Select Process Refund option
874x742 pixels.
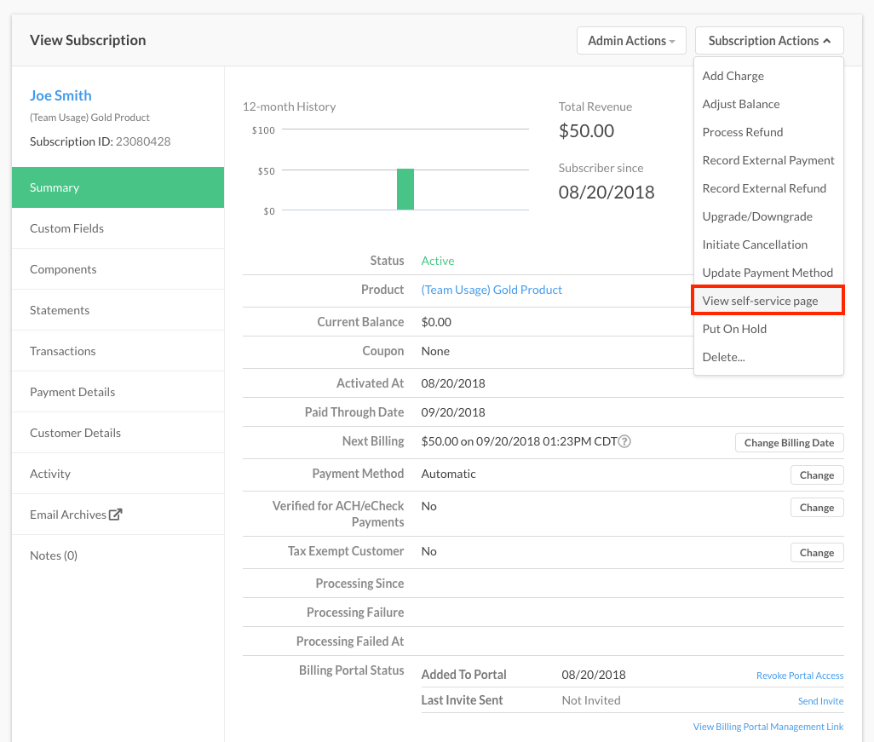click(x=768, y=132)
